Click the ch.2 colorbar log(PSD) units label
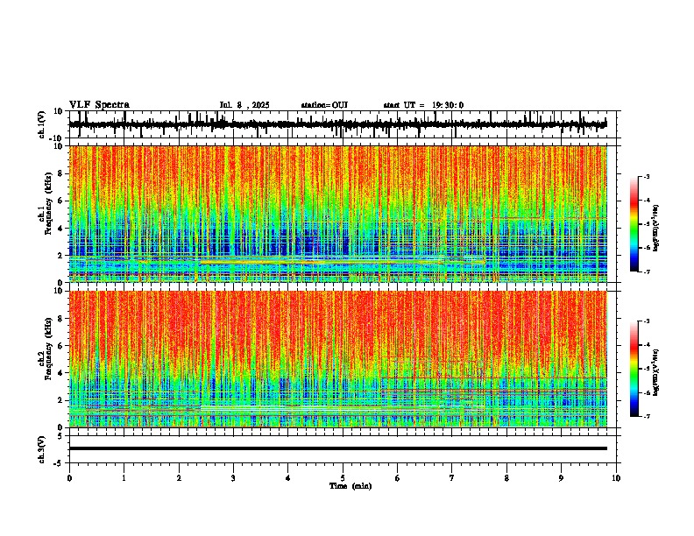This screenshot has height=536, width=694. [x=656, y=372]
